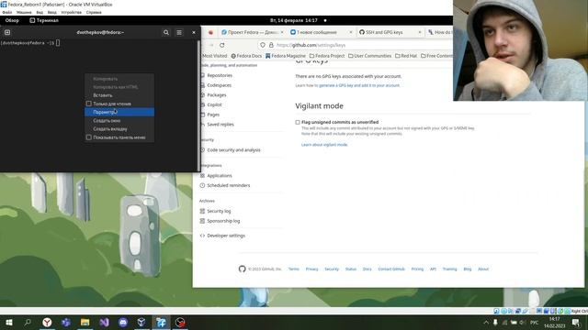Show hidden tray icons chevron
Viewport: 588px width, 330px height.
[x=486, y=322]
